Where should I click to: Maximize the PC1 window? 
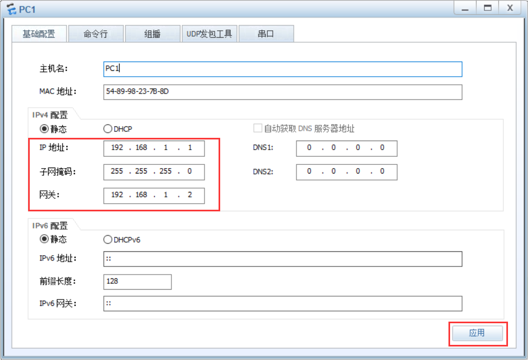click(487, 8)
